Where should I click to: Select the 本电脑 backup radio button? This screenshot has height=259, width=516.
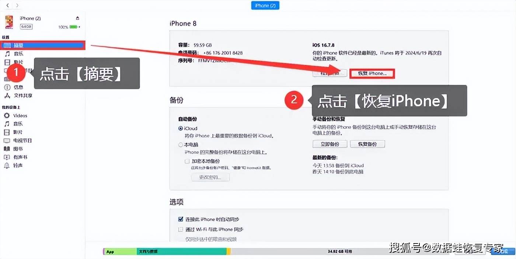[x=181, y=145]
